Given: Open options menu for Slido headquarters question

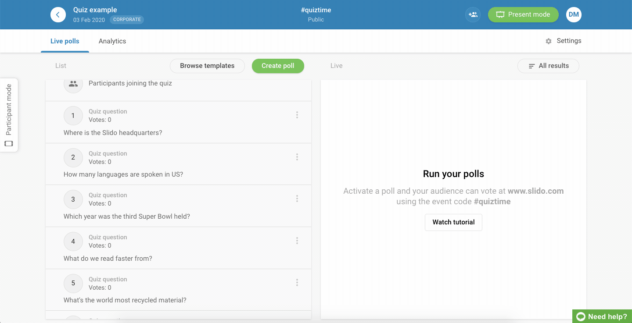Looking at the screenshot, I should pos(297,115).
